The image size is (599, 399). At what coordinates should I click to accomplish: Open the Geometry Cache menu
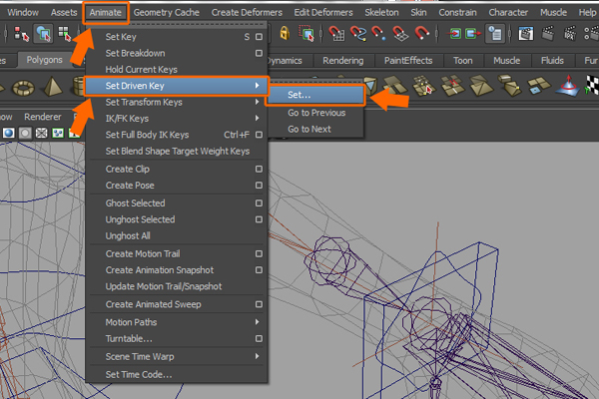(x=166, y=13)
